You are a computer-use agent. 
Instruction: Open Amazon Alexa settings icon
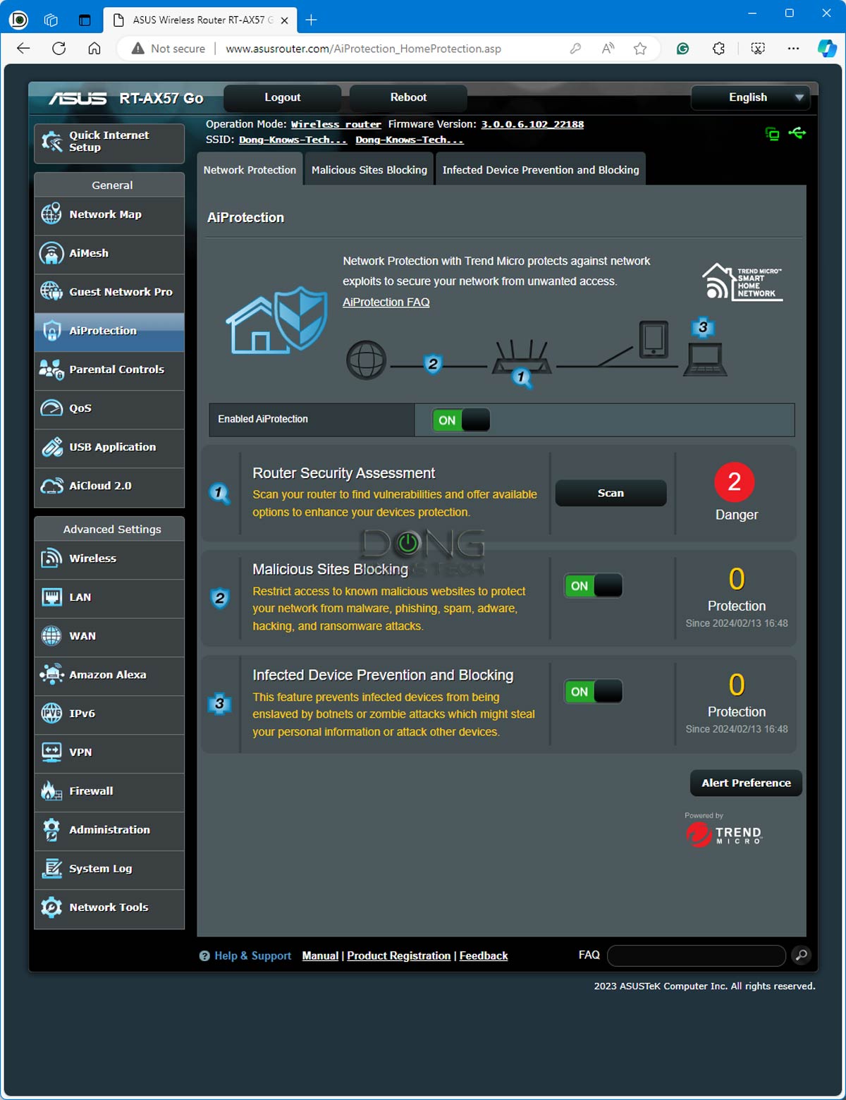[x=51, y=675]
